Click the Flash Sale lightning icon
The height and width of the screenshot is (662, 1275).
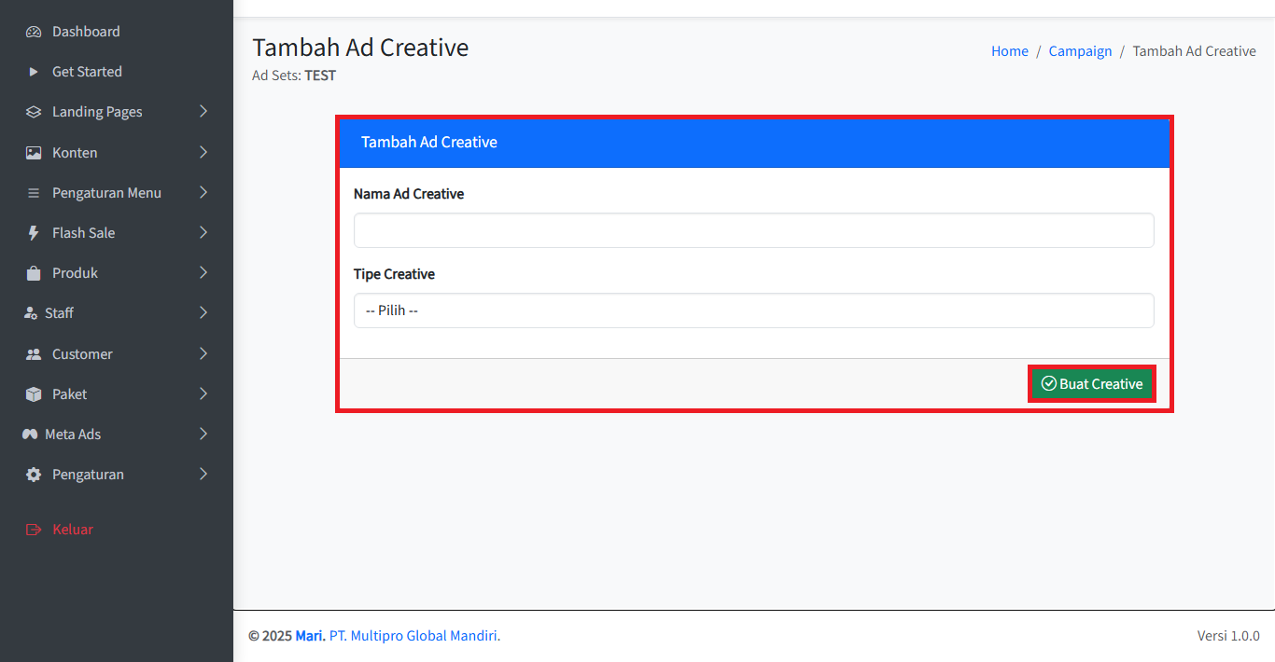[x=34, y=233]
